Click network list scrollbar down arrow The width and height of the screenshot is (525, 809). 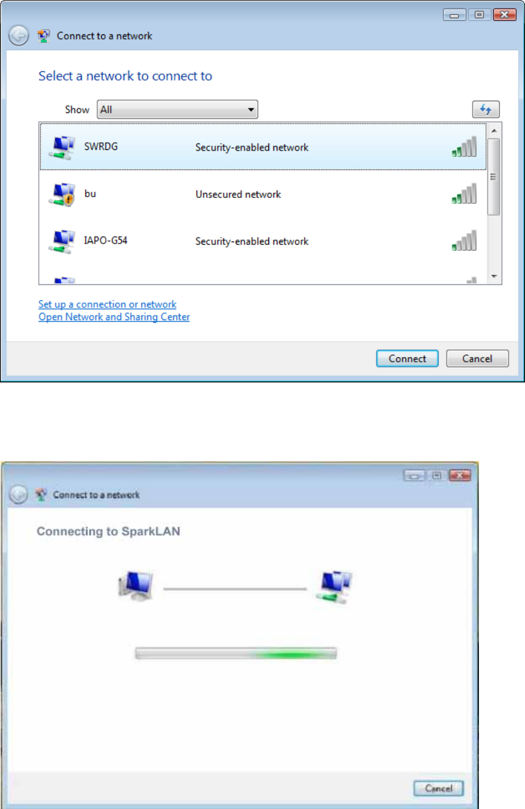tap(494, 277)
